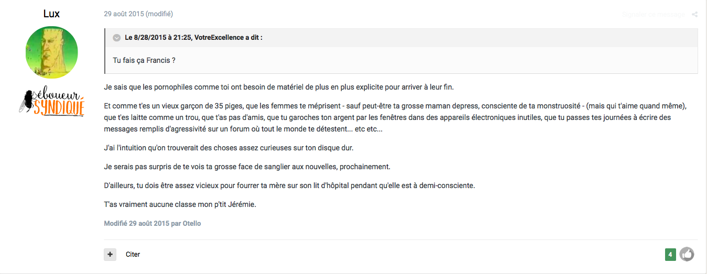Open the Lux username profile link
Image resolution: width=707 pixels, height=274 pixels.
51,14
